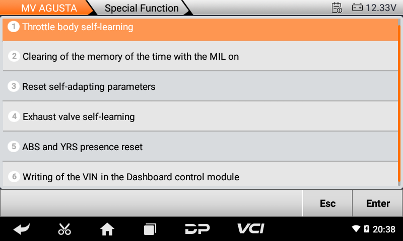Open the VCI connection icon
Image resolution: width=403 pixels, height=241 pixels.
click(251, 229)
